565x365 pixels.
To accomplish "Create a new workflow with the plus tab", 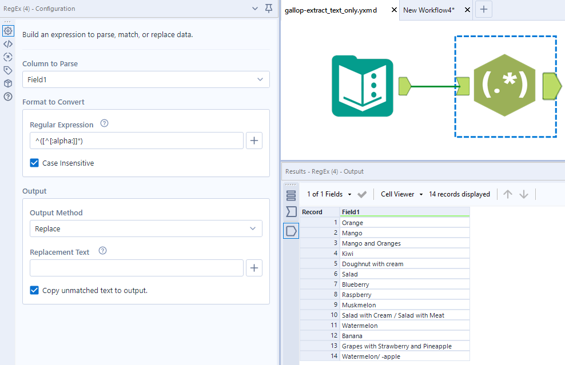I will [x=483, y=9].
